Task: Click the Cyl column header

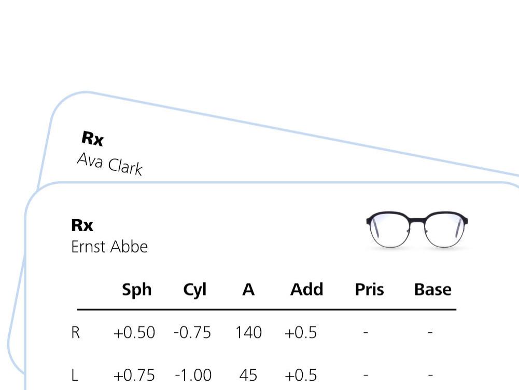Action: pyautogui.click(x=194, y=290)
